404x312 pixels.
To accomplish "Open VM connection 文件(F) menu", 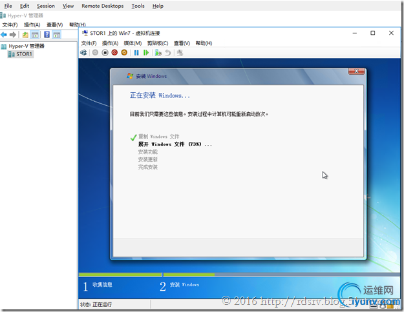I will (89, 43).
